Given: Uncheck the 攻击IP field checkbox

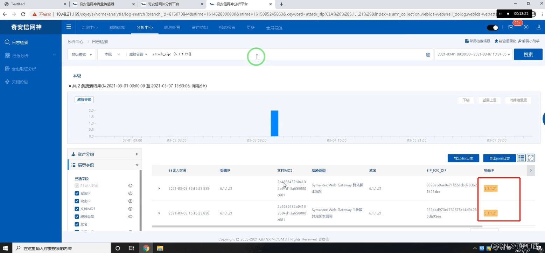Looking at the screenshot, I should tap(77, 201).
